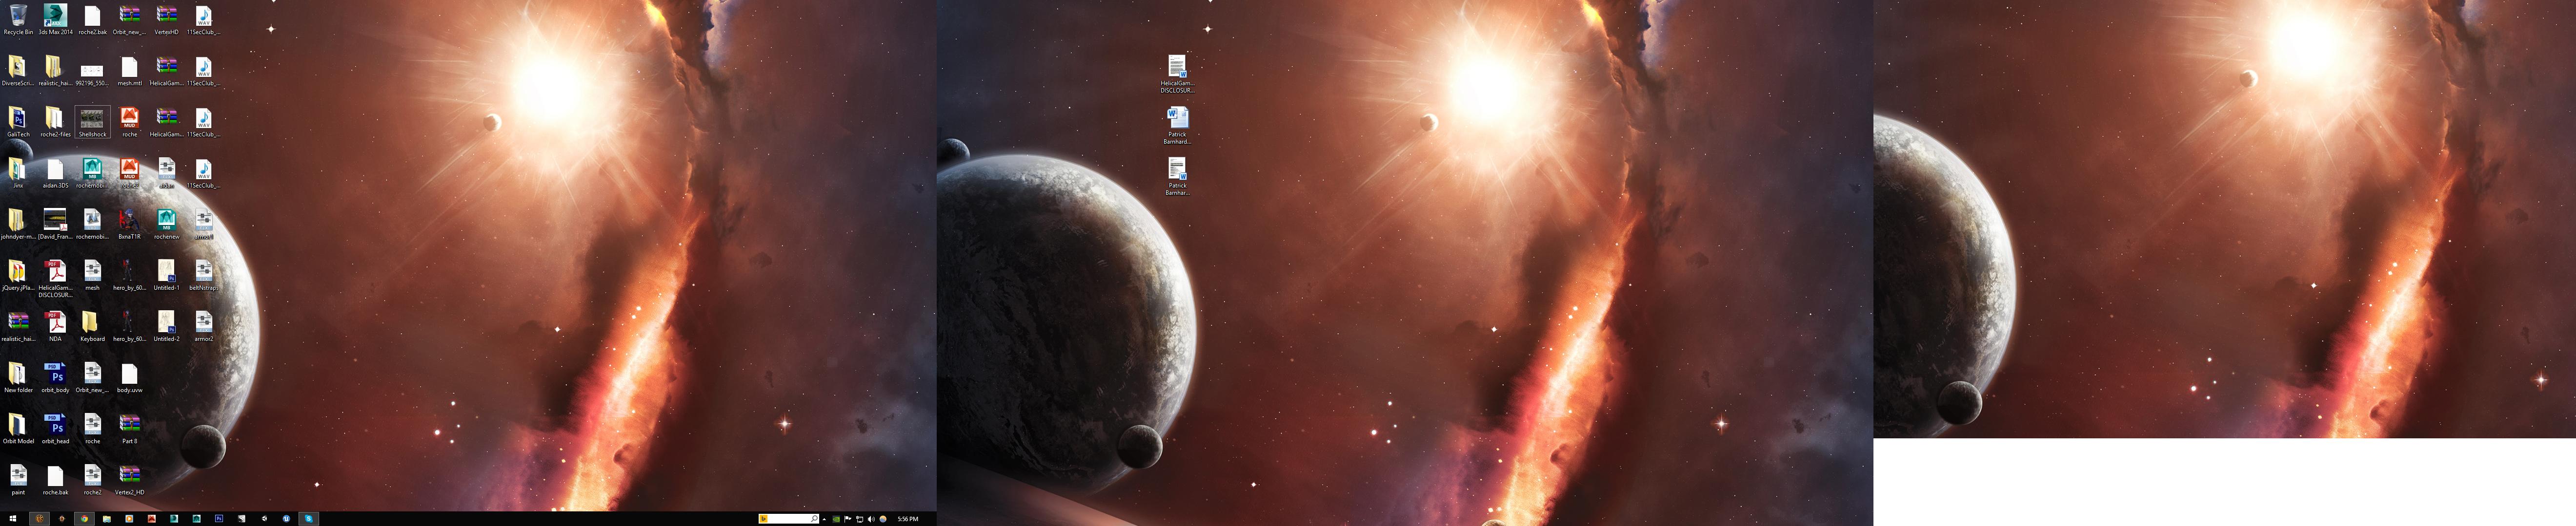Select the Vertex2_HD archive icon
This screenshot has height=526, width=2576.
129,479
